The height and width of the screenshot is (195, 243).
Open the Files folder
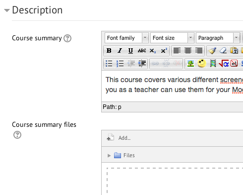click(124, 155)
